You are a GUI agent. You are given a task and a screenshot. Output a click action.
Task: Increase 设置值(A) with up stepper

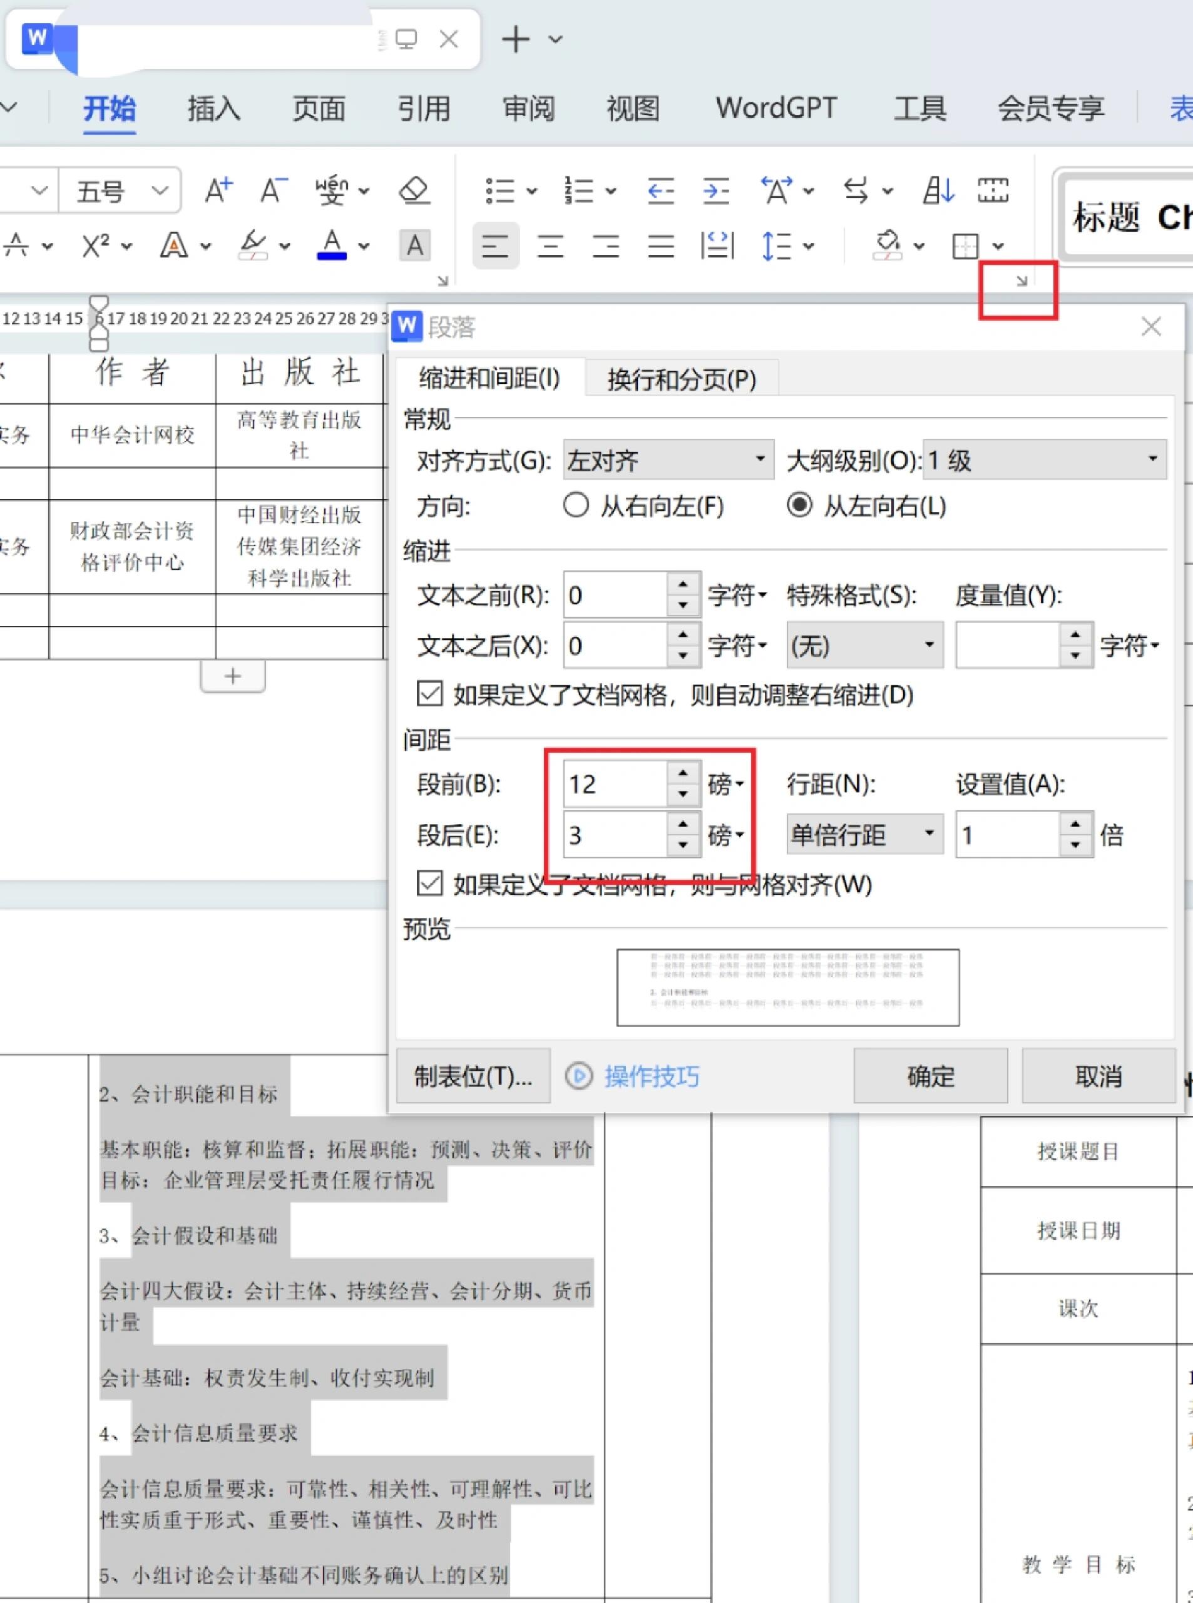pos(1075,824)
